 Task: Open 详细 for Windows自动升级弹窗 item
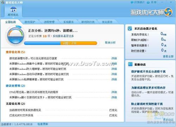click(x=114, y=74)
